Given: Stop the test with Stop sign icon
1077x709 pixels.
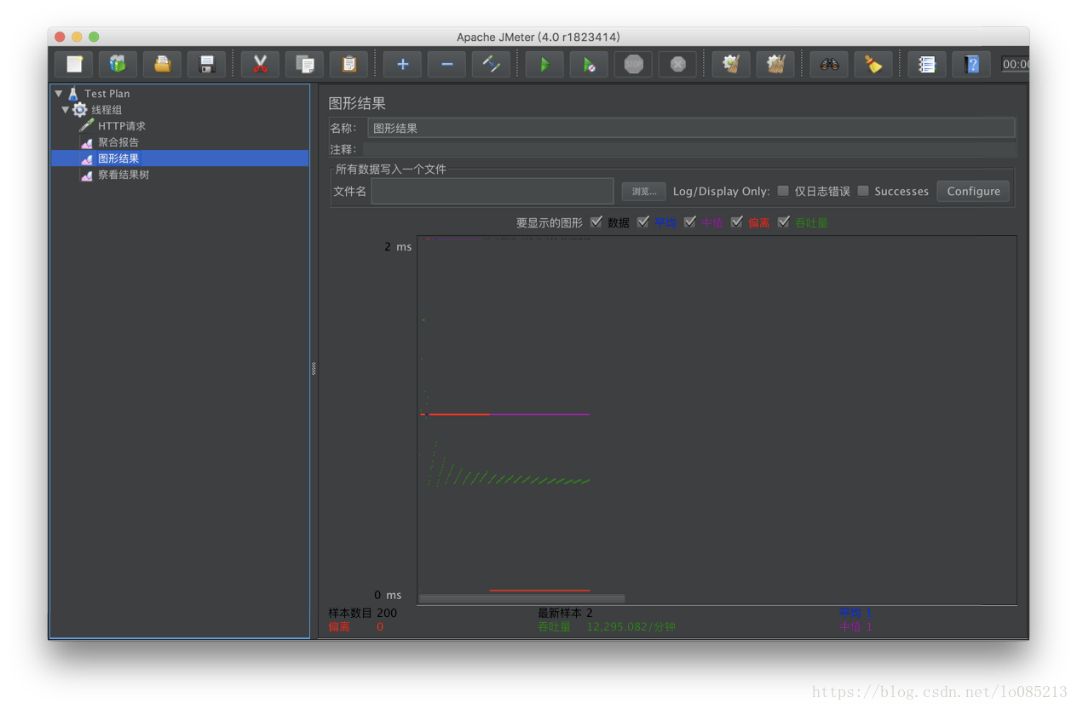Looking at the screenshot, I should point(633,64).
